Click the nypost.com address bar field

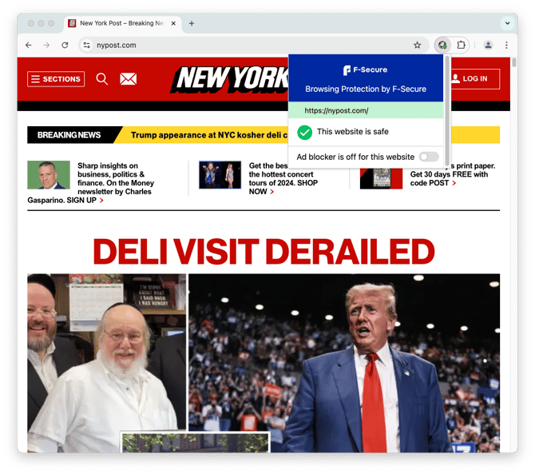tap(252, 45)
